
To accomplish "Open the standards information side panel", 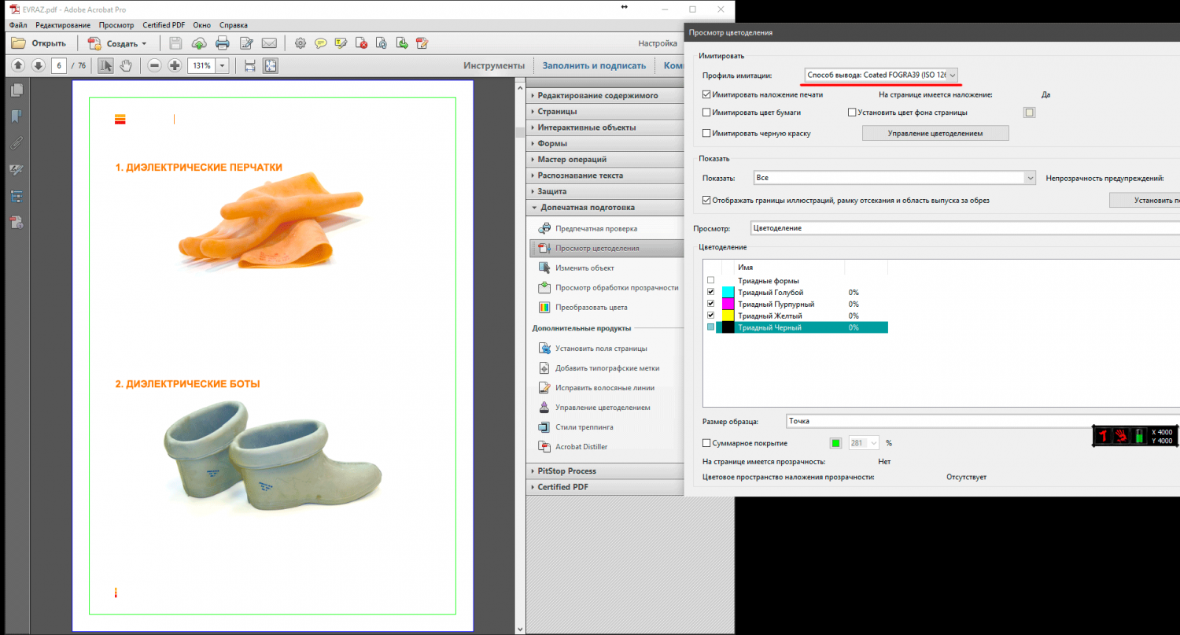I will click(x=16, y=222).
